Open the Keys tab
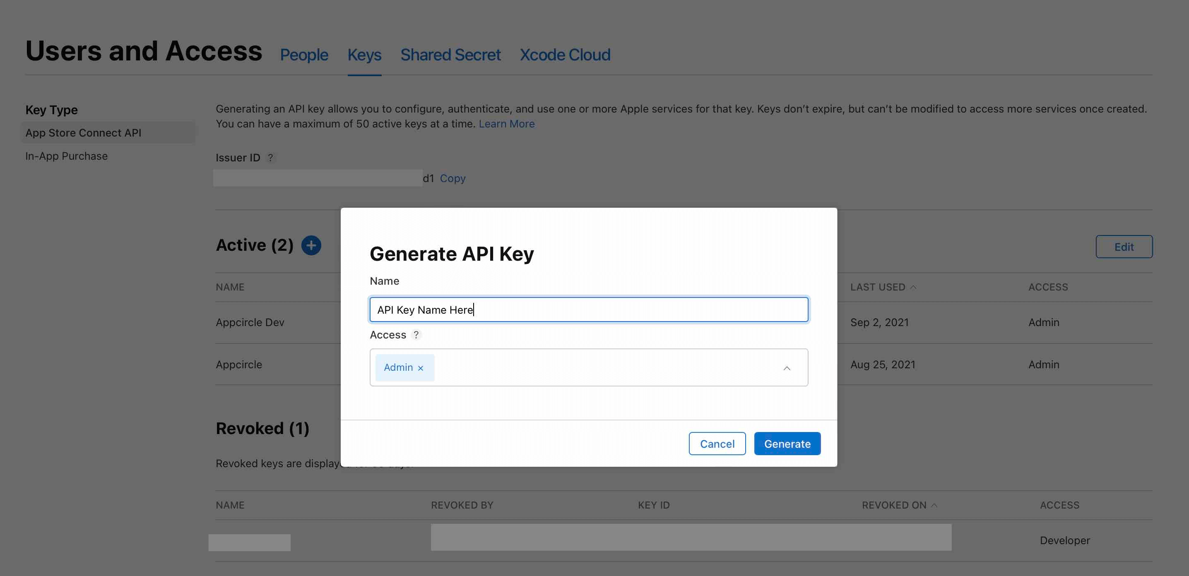 (364, 55)
